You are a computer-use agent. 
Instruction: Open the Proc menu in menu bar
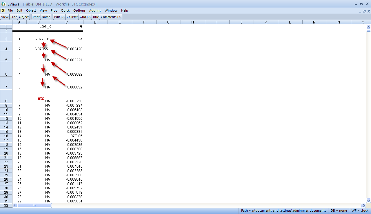coord(54,10)
